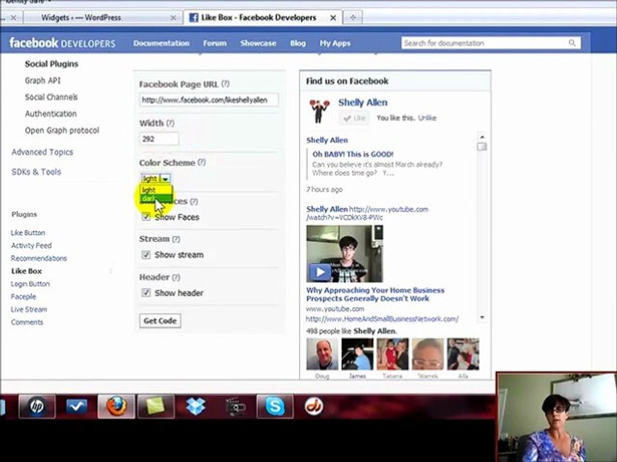Open the Login Button plugin link

coord(30,284)
